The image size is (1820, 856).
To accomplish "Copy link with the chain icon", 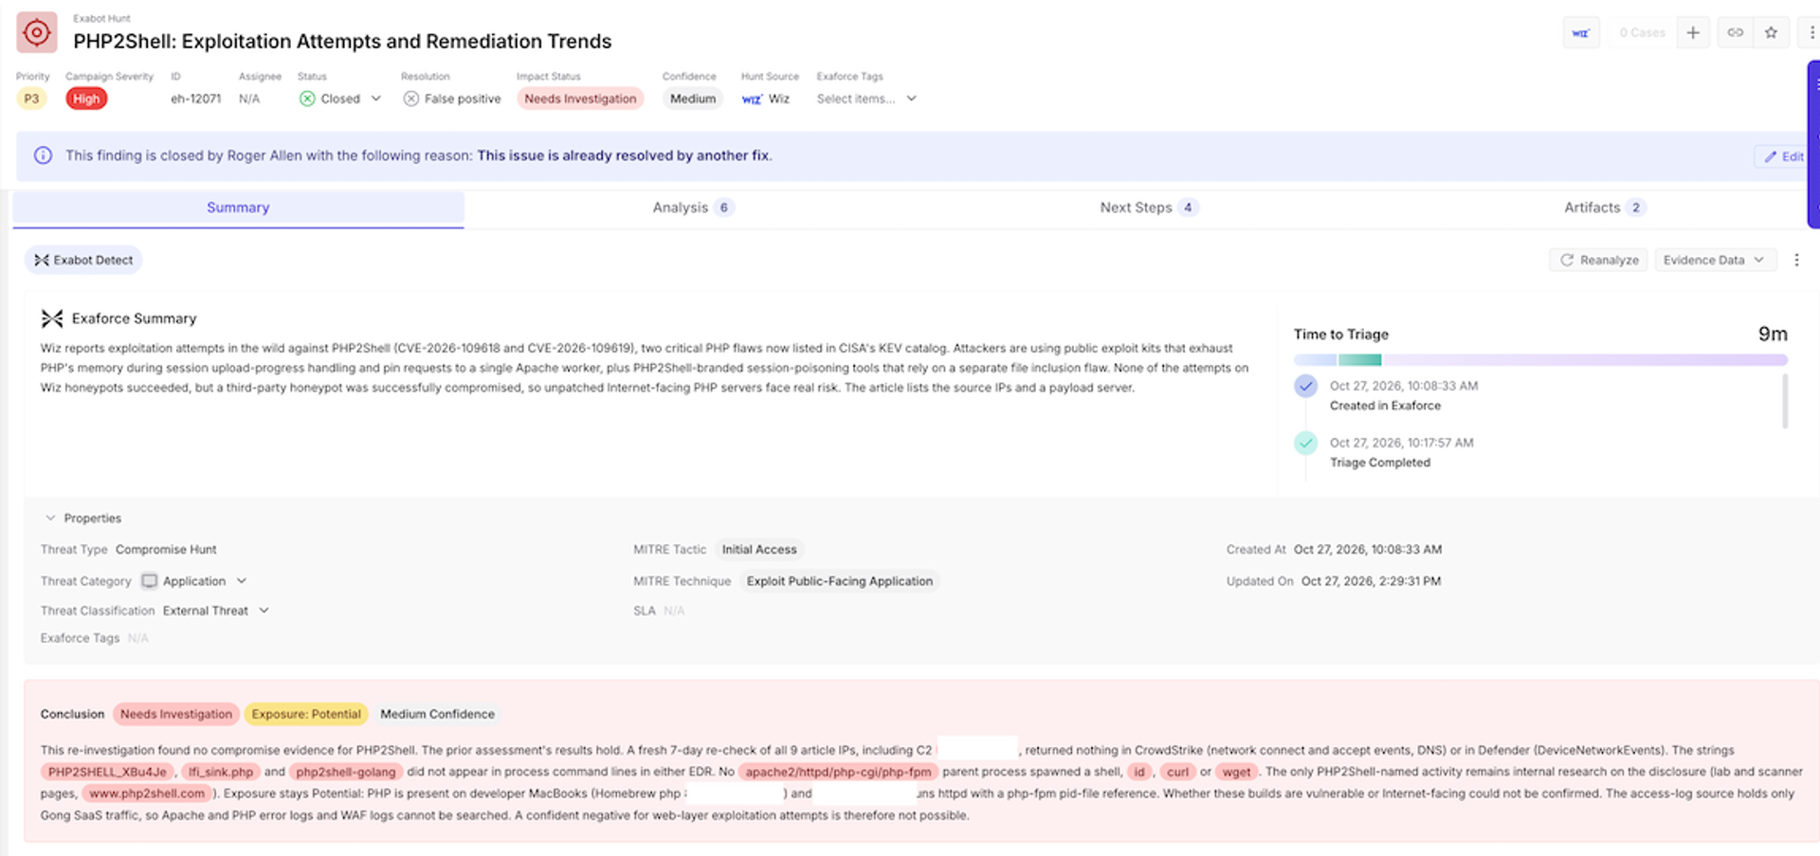I will click(1735, 33).
